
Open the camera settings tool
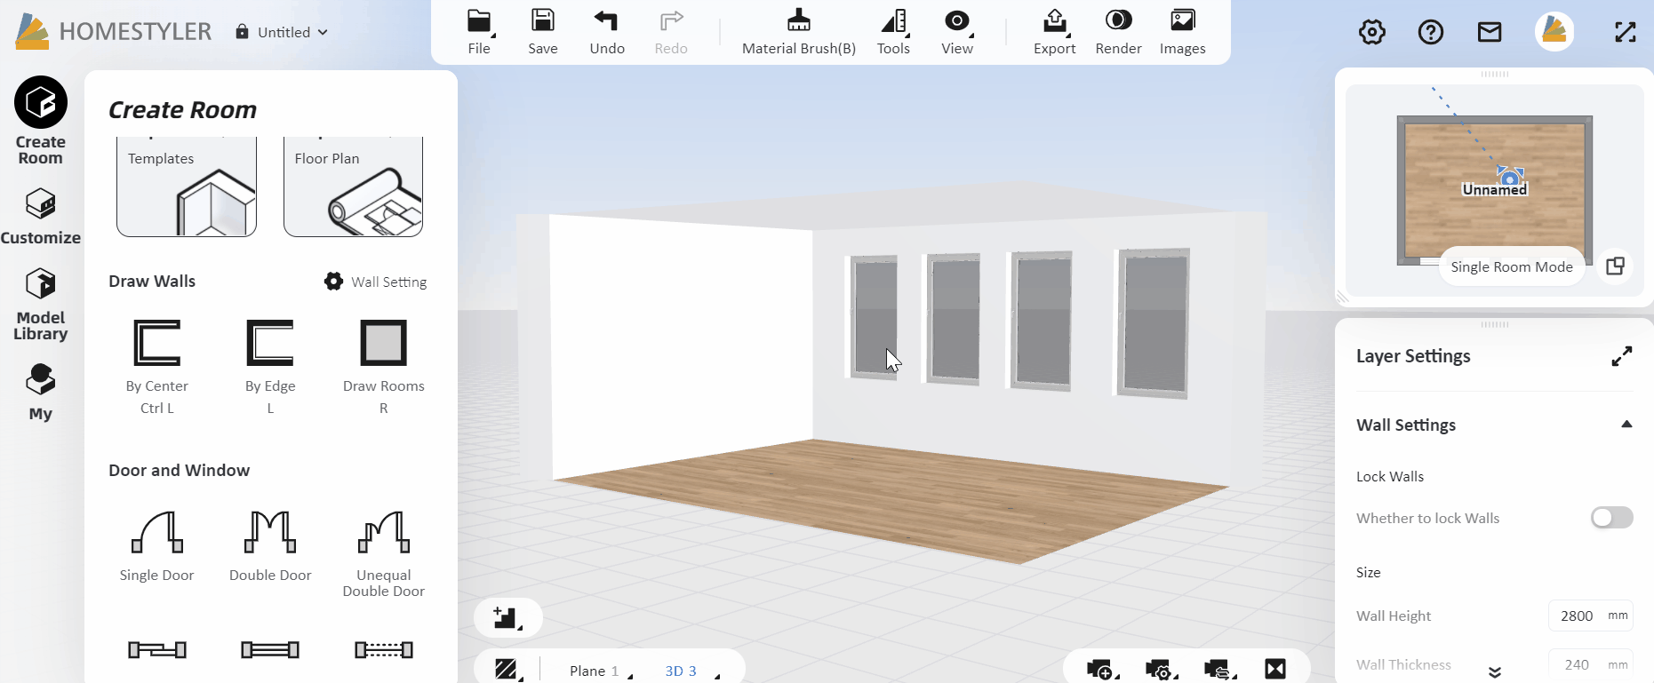[1161, 670]
